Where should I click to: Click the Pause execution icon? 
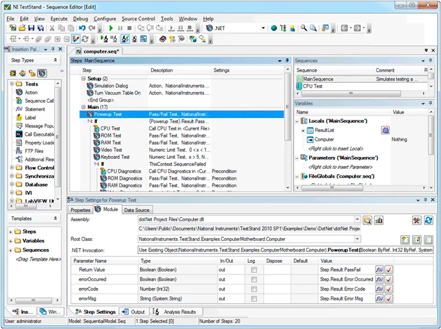tap(120, 28)
